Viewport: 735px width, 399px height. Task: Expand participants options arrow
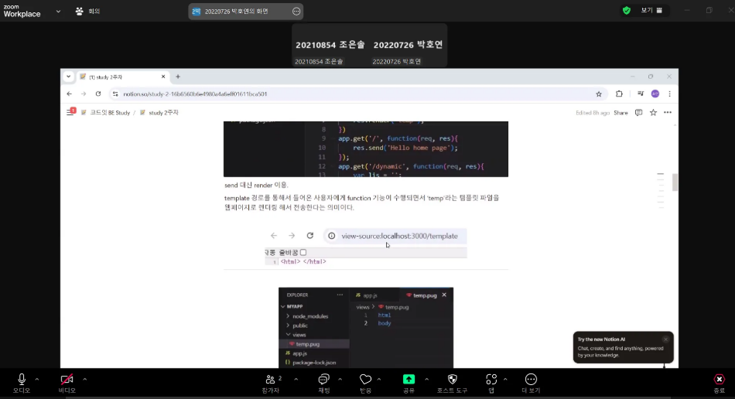point(296,380)
